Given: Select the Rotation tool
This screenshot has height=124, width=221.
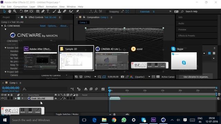Looking at the screenshot, I should pyautogui.click(x=21, y=11).
